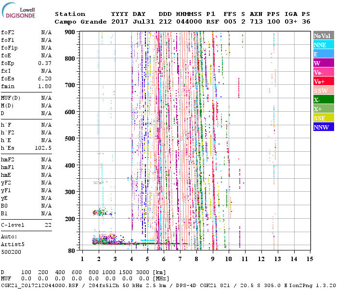Select the NNW dark blue legend entry

(323, 127)
